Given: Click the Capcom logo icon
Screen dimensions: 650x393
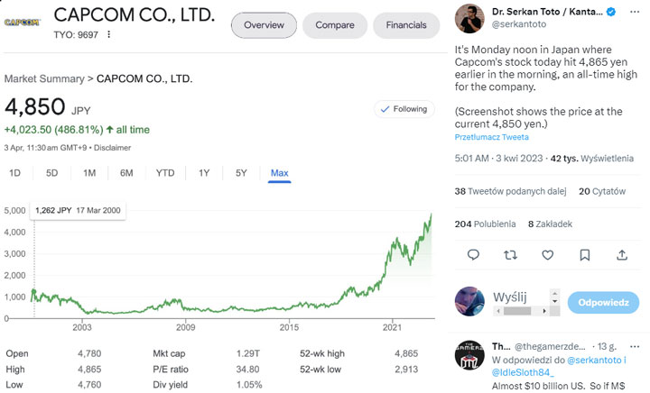Looking at the screenshot, I should click(x=22, y=20).
